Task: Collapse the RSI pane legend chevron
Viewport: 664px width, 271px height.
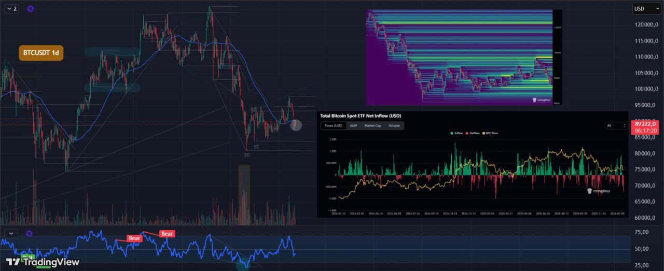Action: pyautogui.click(x=10, y=234)
